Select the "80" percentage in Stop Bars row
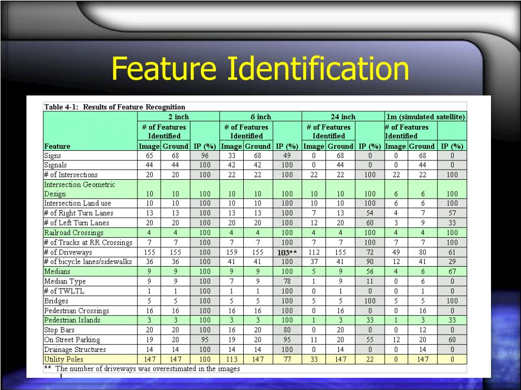 coord(287,330)
